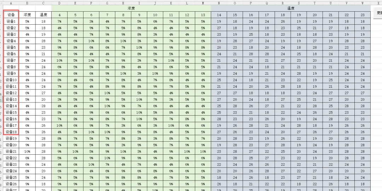Click the 设备6 cell

pyautogui.click(x=11, y=54)
